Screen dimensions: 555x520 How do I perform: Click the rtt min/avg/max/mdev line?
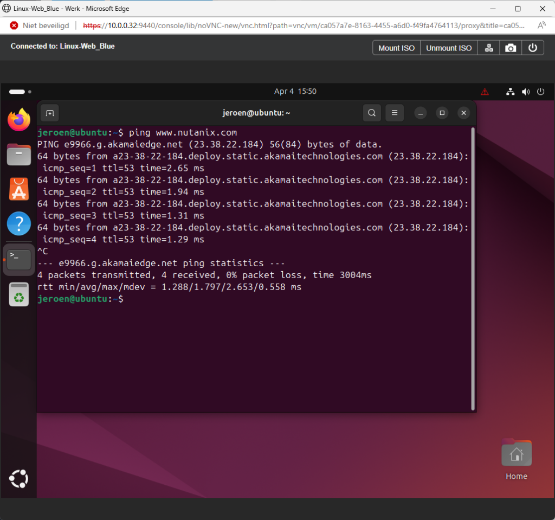169,287
